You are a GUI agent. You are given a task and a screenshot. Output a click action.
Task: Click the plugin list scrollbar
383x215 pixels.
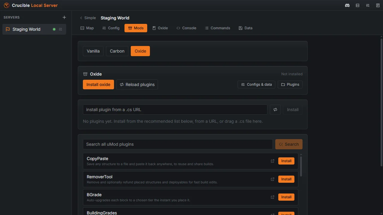301,166
